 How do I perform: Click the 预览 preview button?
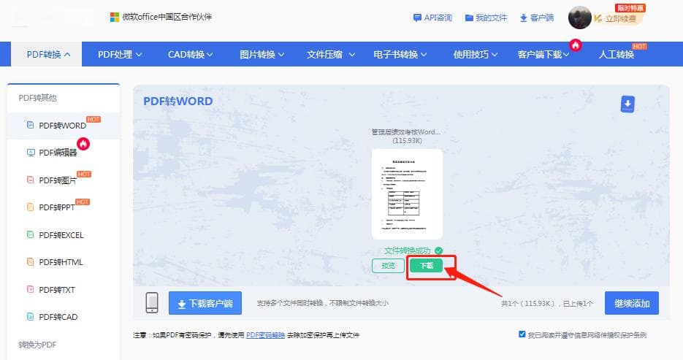388,266
